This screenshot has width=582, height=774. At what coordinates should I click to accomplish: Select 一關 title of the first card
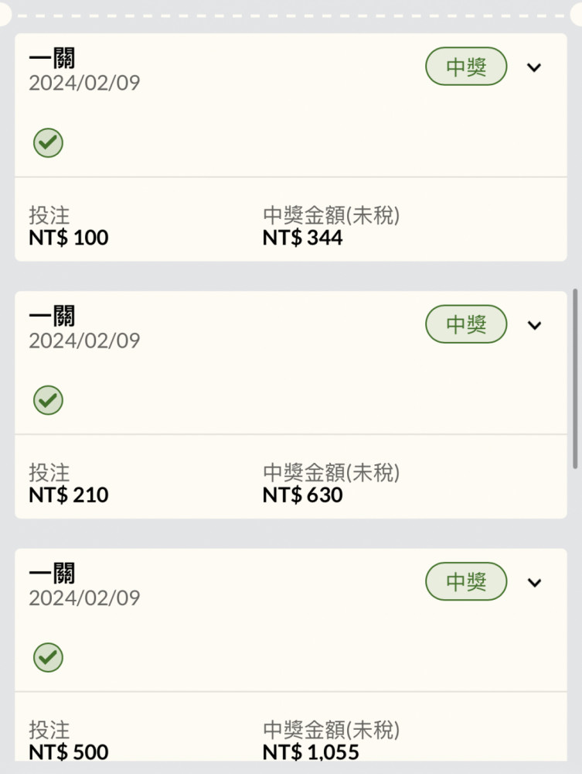tap(52, 58)
